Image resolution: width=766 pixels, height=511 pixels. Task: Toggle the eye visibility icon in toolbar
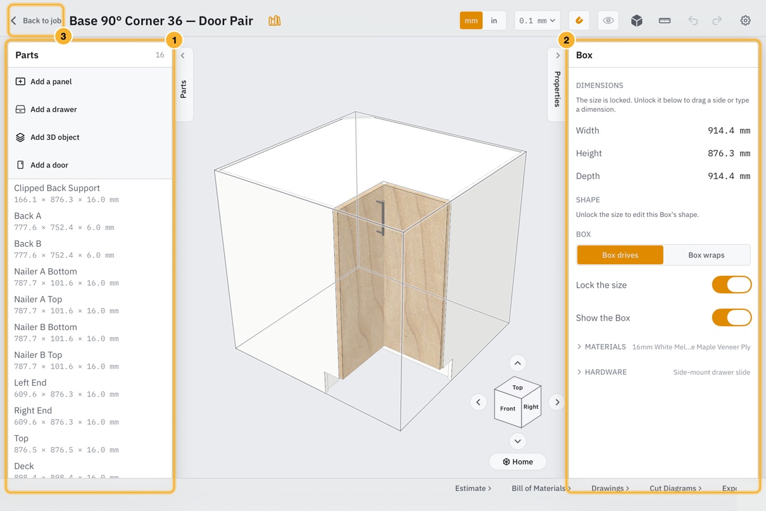(608, 21)
